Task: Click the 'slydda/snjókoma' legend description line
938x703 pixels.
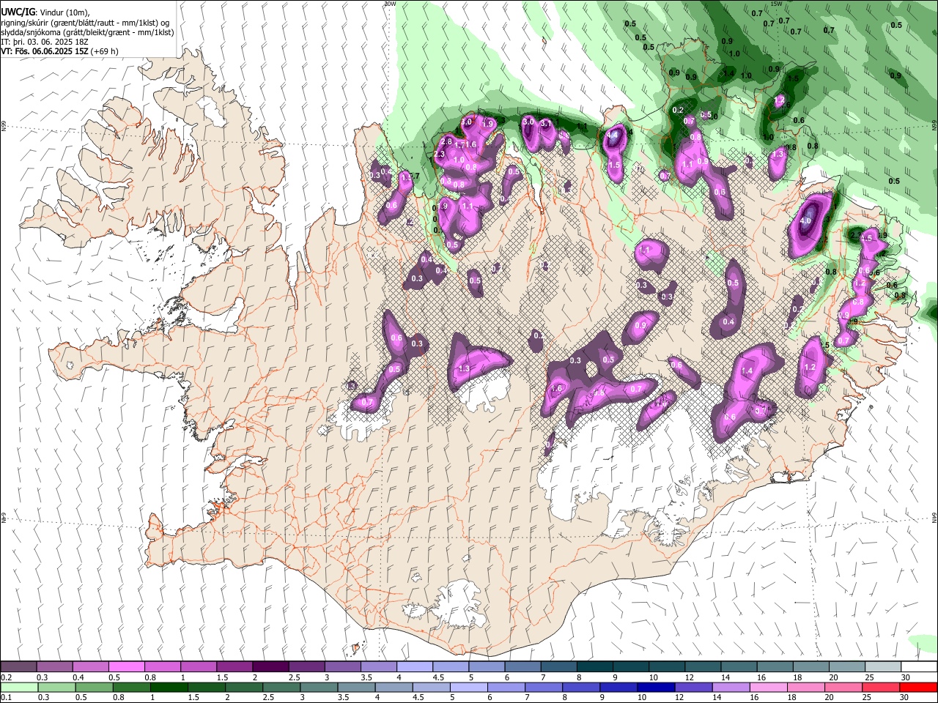Action: pyautogui.click(x=87, y=32)
